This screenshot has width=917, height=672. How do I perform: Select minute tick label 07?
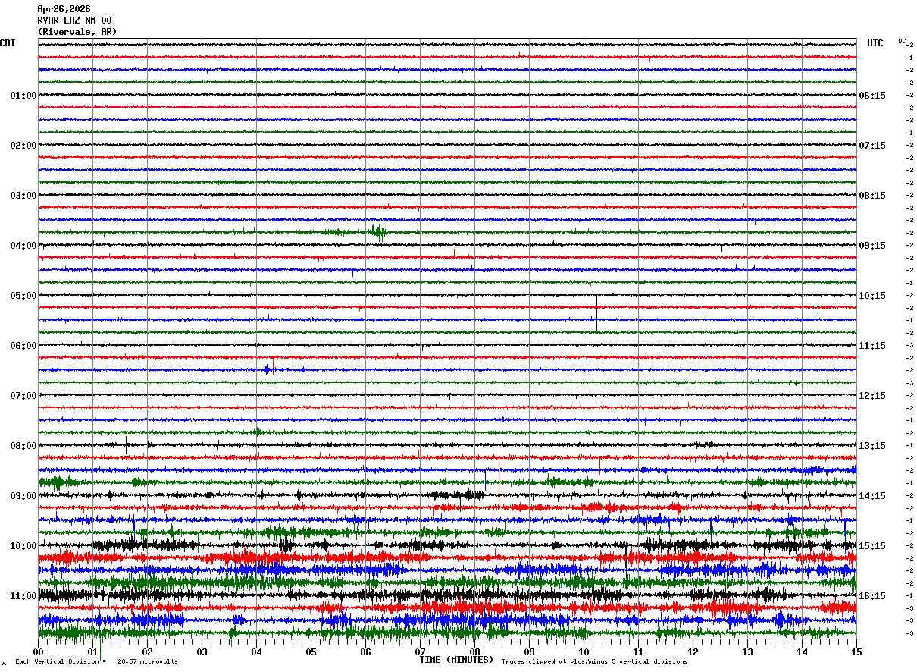tap(421, 652)
